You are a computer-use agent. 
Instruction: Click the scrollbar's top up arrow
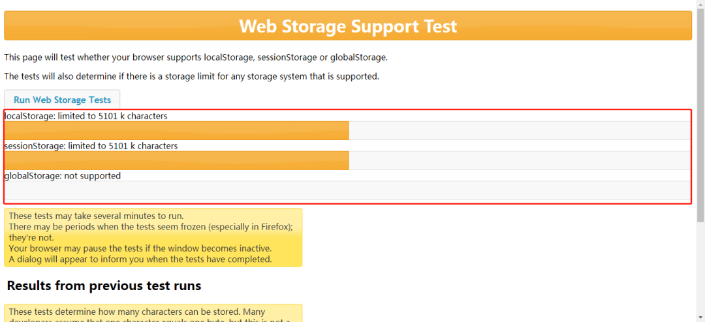(699, 5)
